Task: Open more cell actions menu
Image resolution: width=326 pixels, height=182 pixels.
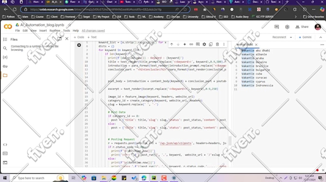Action: click(224, 44)
